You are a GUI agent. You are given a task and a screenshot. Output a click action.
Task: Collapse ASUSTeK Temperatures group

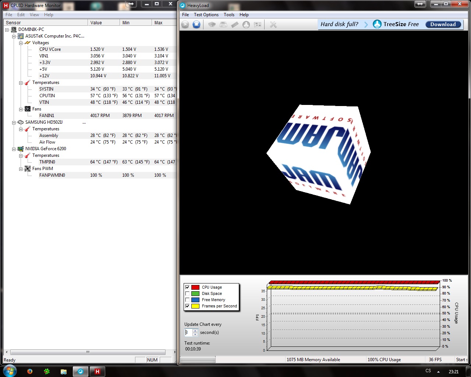[21, 82]
